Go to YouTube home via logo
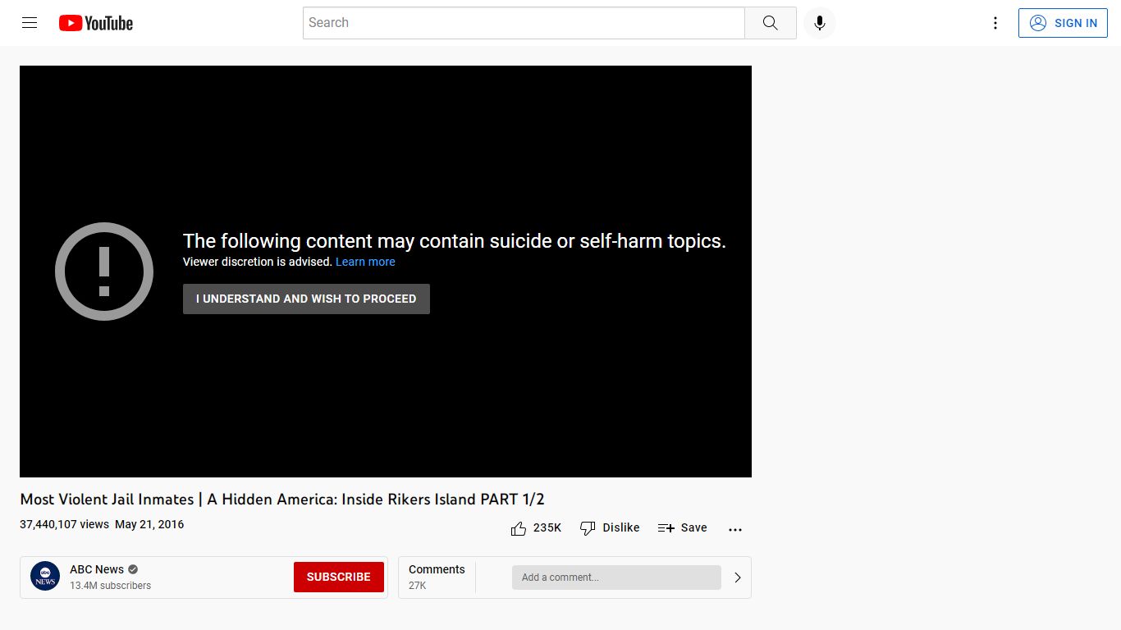Viewport: 1121px width, 630px height. (96, 23)
